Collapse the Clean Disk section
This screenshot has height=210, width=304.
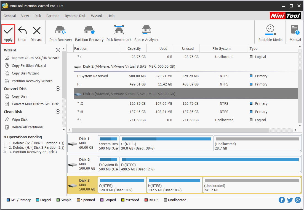[58, 112]
